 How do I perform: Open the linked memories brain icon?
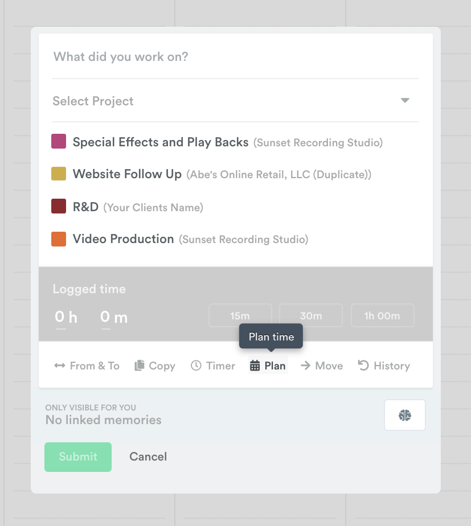pos(405,415)
